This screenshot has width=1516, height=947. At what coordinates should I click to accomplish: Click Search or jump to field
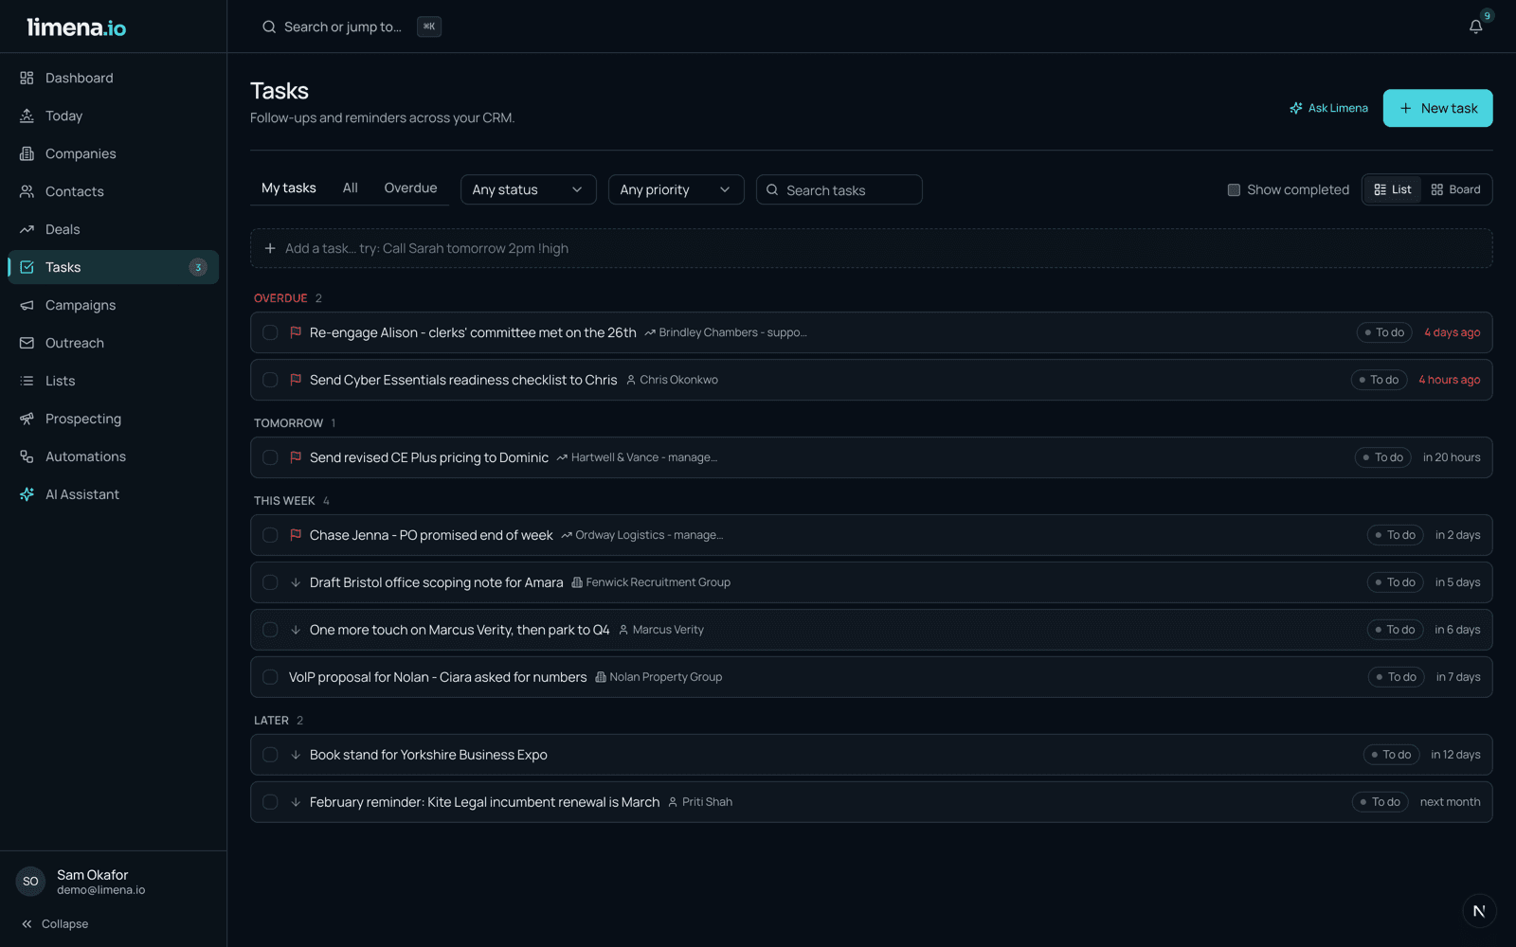pyautogui.click(x=351, y=27)
